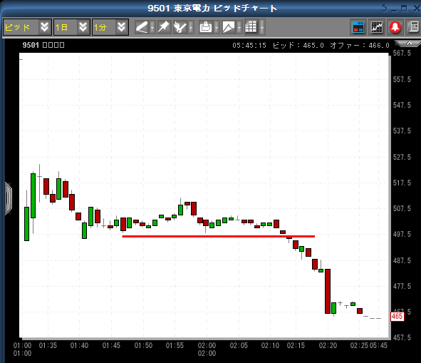
Task: Click the print chart icon
Action: 206,27
